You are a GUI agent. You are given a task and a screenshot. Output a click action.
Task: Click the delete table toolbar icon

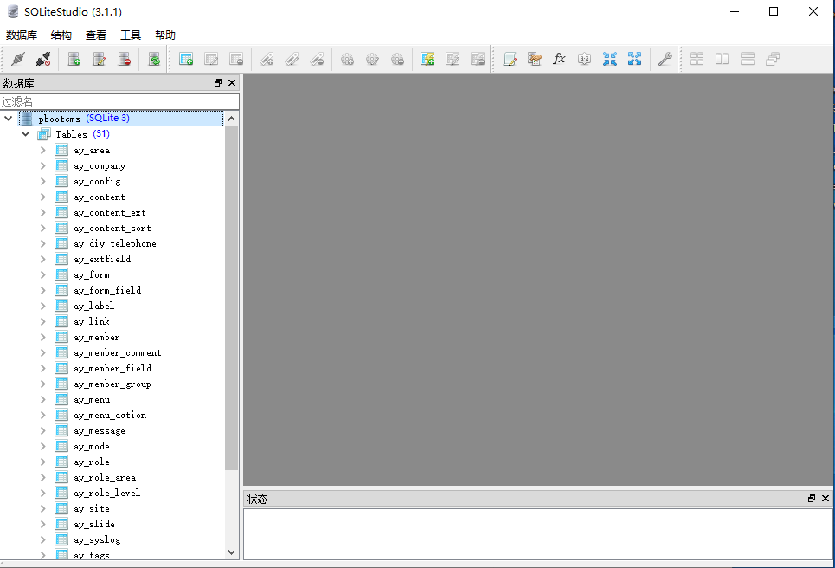[236, 59]
